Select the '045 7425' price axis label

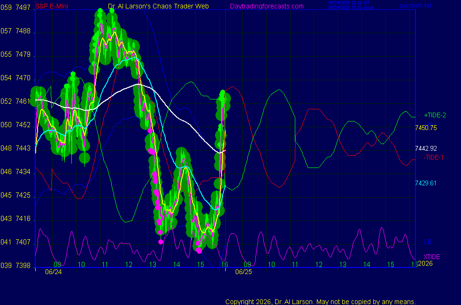click(15, 195)
